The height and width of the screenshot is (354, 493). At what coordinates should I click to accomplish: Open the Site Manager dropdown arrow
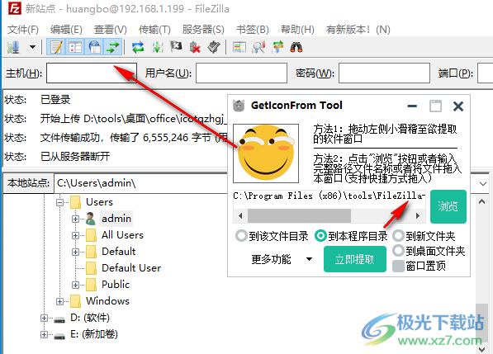[32, 47]
